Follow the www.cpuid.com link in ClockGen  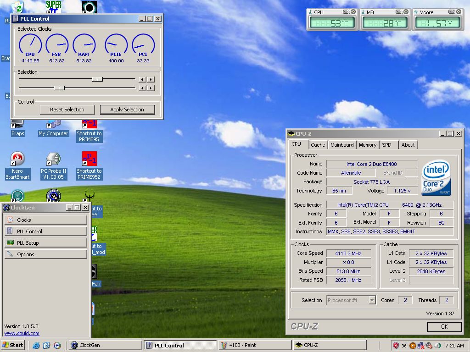coord(22,333)
